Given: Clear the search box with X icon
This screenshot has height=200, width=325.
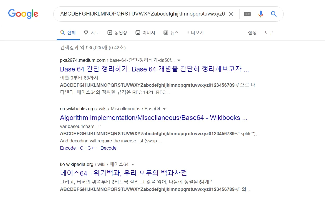Looking at the screenshot, I should click(231, 14).
